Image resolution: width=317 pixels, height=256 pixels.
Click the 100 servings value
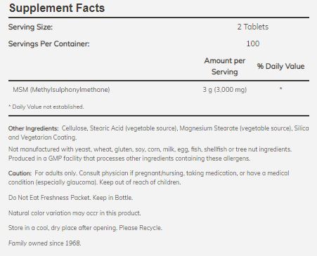tap(253, 43)
